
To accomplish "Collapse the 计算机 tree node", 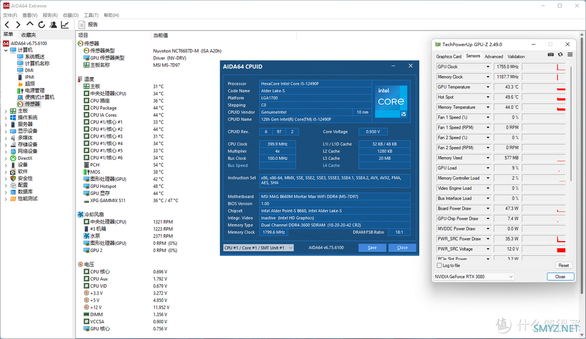I will pyautogui.click(x=6, y=50).
